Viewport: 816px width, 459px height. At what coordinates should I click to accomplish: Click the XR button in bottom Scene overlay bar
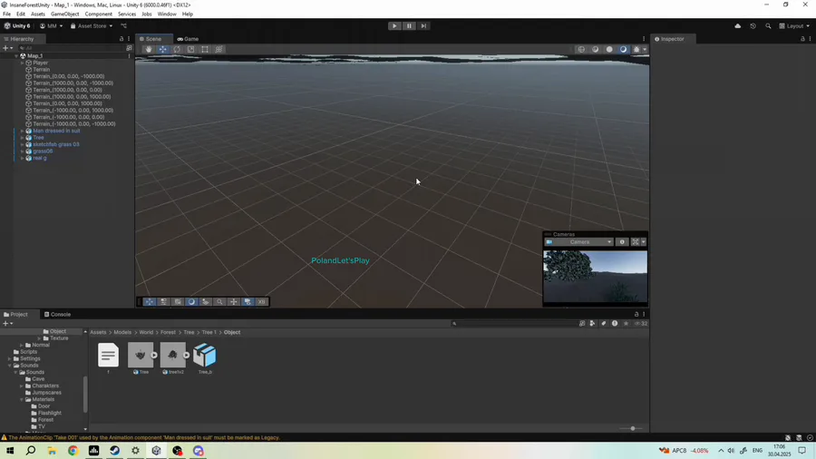coord(262,302)
